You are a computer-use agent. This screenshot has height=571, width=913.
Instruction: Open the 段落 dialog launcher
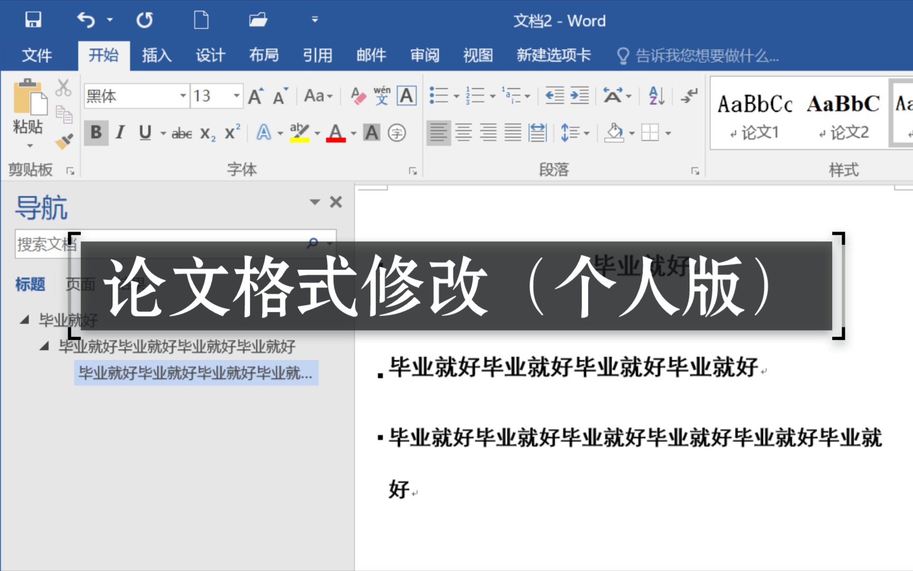[695, 171]
